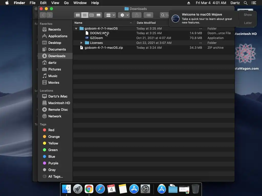Switch Finder to column view
Screen dimensions: 262x196
tap(92, 15)
